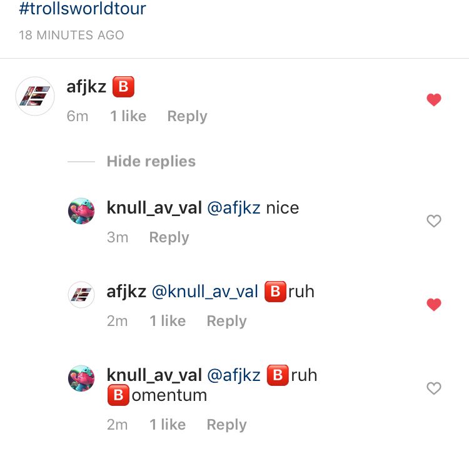Reply to knull_av_val's "nice" comment
The width and height of the screenshot is (469, 449).
tap(169, 237)
